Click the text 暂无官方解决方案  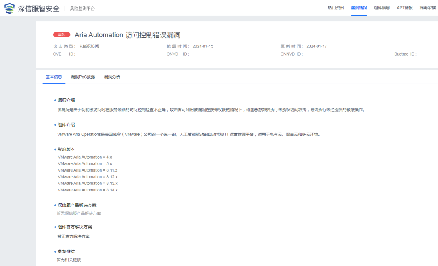(x=73, y=236)
